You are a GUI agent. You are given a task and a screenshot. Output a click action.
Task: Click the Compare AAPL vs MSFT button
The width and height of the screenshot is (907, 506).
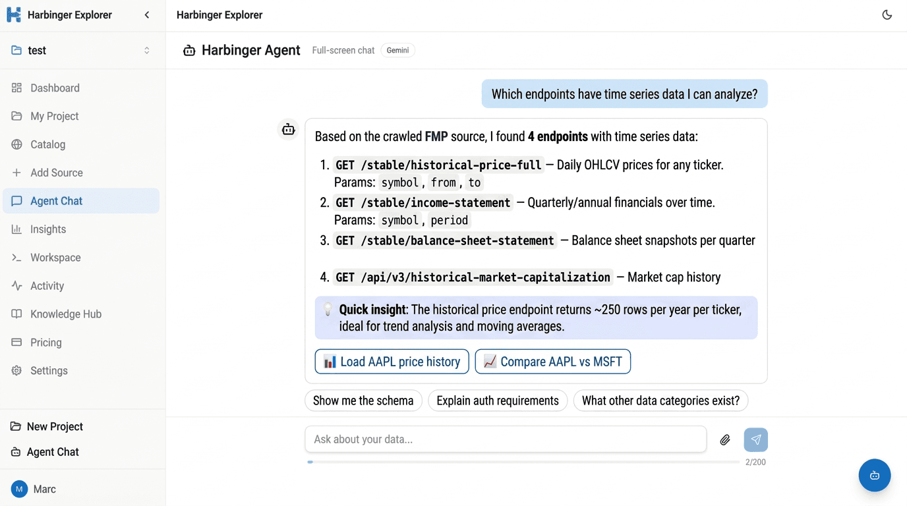tap(552, 361)
